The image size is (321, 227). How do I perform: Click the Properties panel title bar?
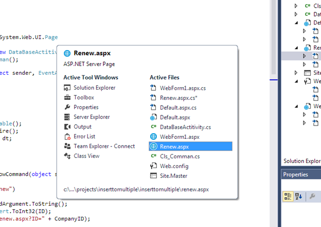pyautogui.click(x=301, y=175)
